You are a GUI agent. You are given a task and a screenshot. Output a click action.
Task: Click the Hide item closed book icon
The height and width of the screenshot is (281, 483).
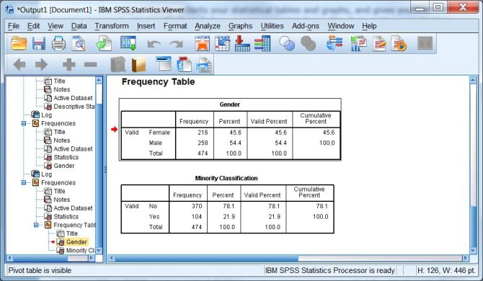pyautogui.click(x=138, y=65)
